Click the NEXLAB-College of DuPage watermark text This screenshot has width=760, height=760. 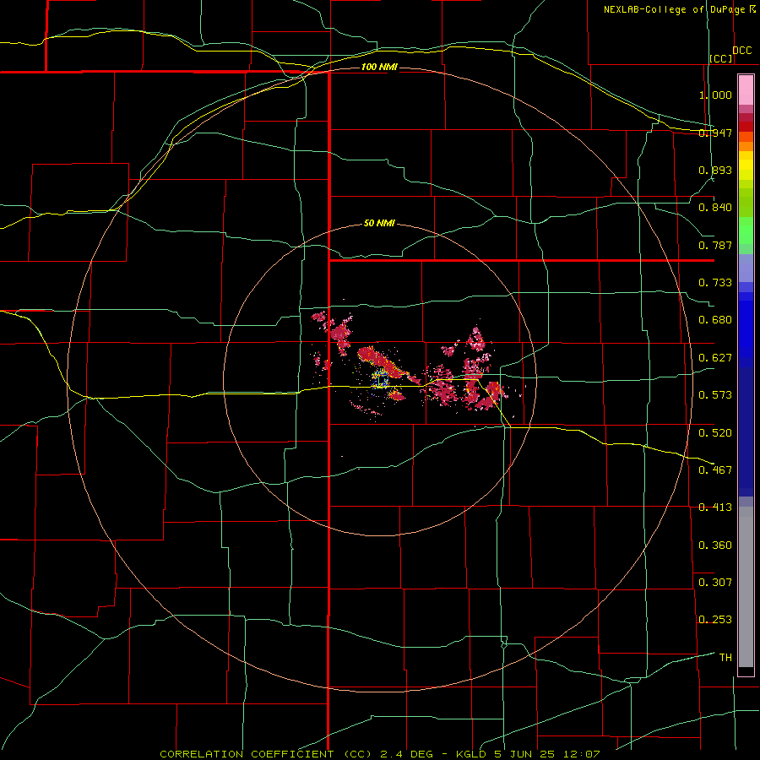(679, 9)
